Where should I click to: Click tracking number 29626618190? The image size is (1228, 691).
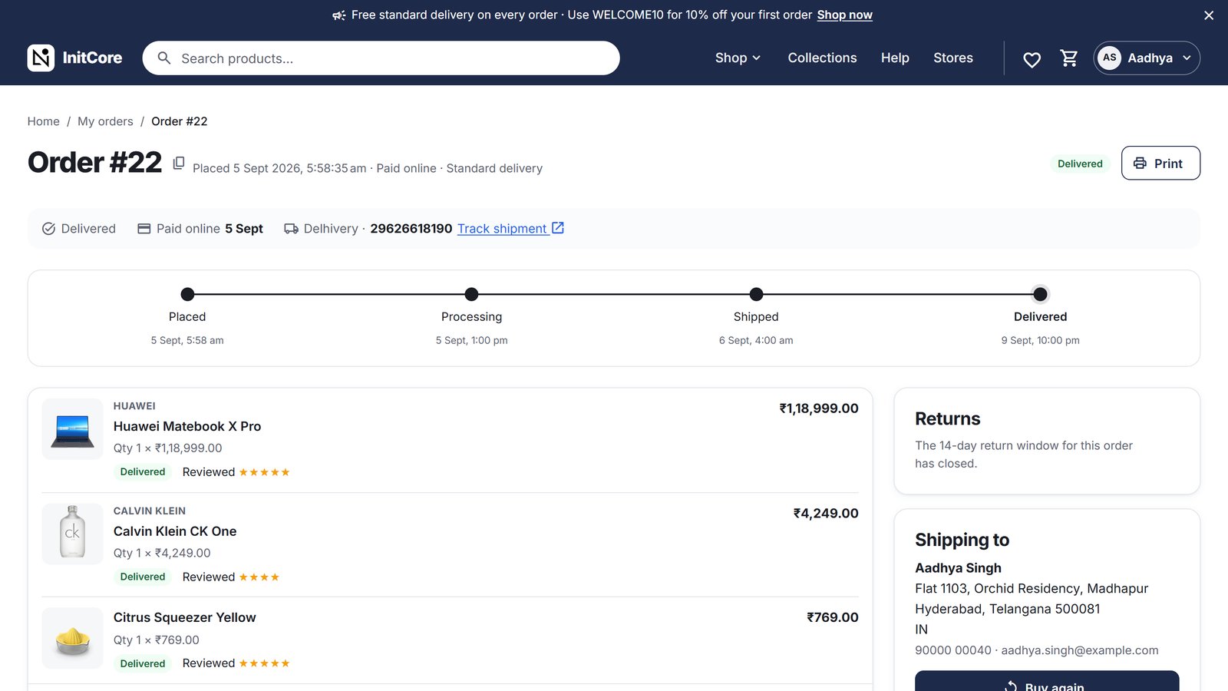click(x=411, y=229)
